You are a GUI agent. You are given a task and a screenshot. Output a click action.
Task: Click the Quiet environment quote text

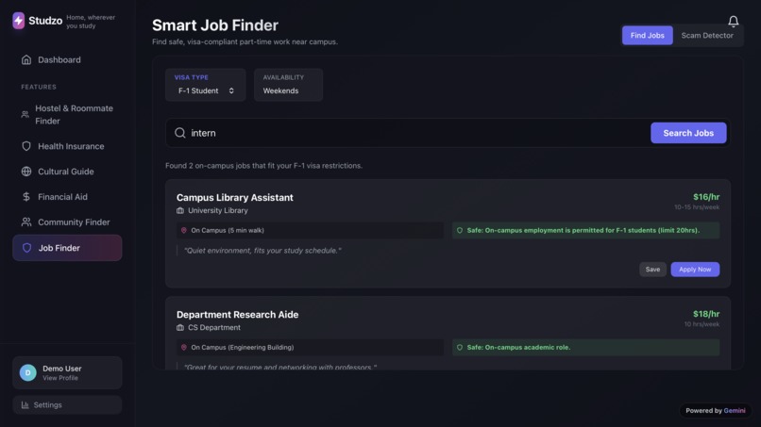(262, 251)
